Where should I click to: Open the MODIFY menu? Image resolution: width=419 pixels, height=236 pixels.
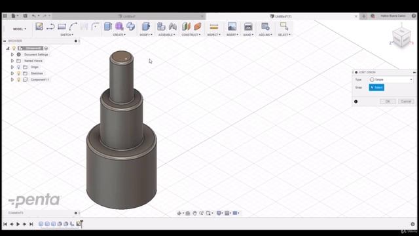tap(146, 35)
